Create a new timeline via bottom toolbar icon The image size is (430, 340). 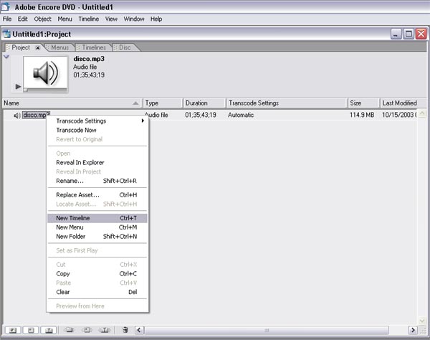105,330
